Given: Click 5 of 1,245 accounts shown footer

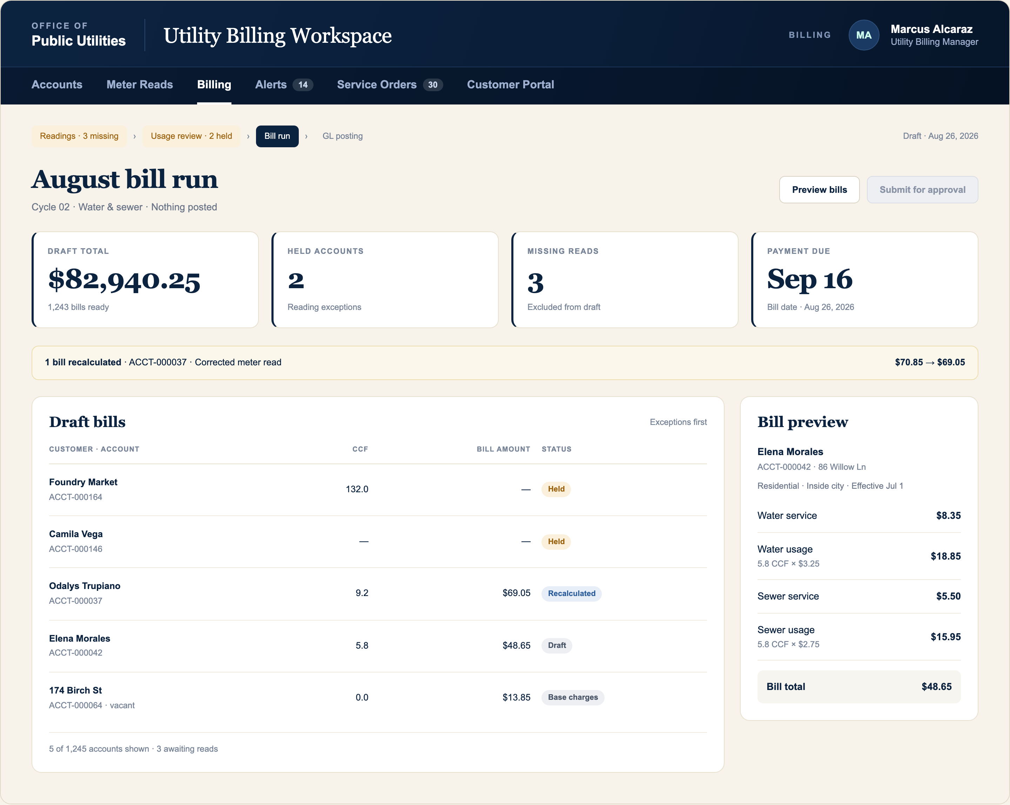Looking at the screenshot, I should (x=134, y=749).
